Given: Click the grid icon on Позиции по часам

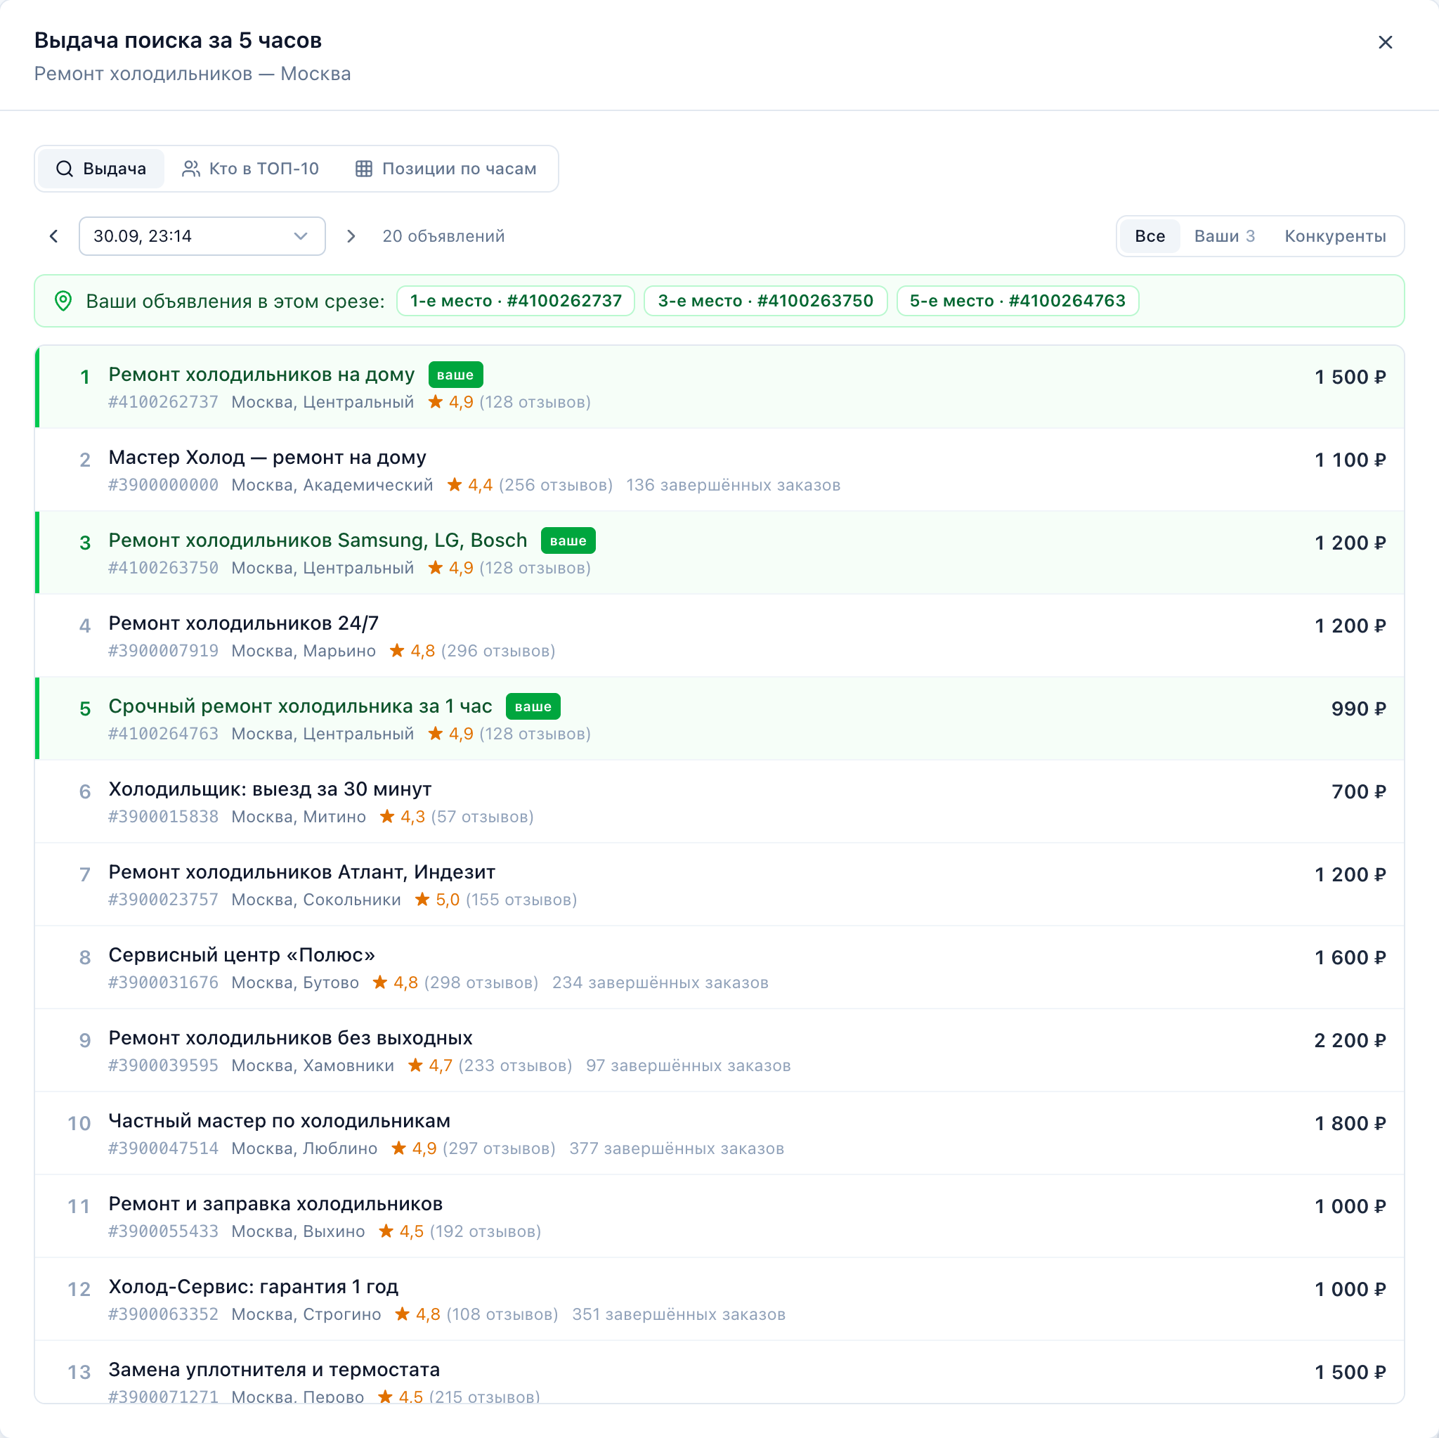Looking at the screenshot, I should click(x=363, y=169).
